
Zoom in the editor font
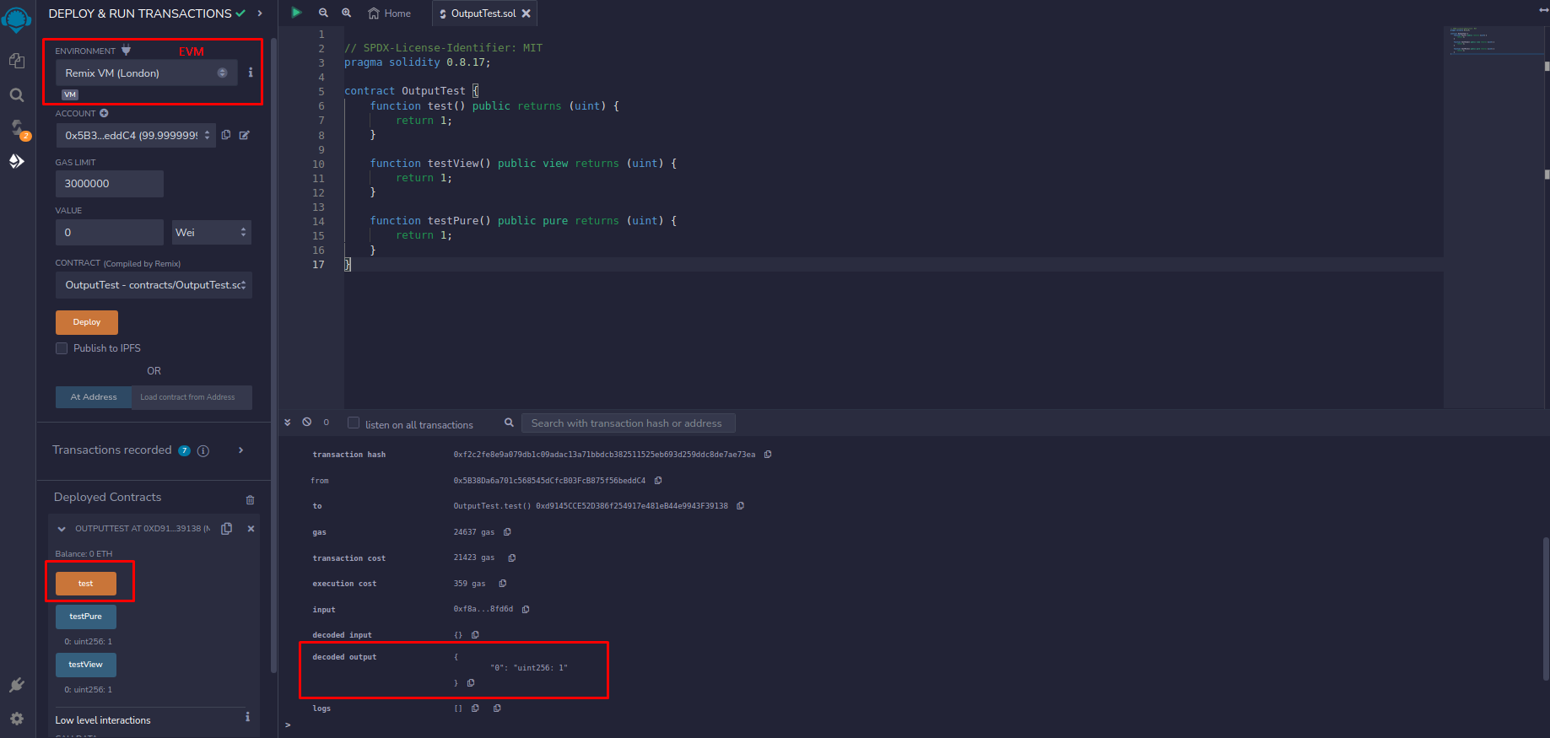click(x=346, y=13)
